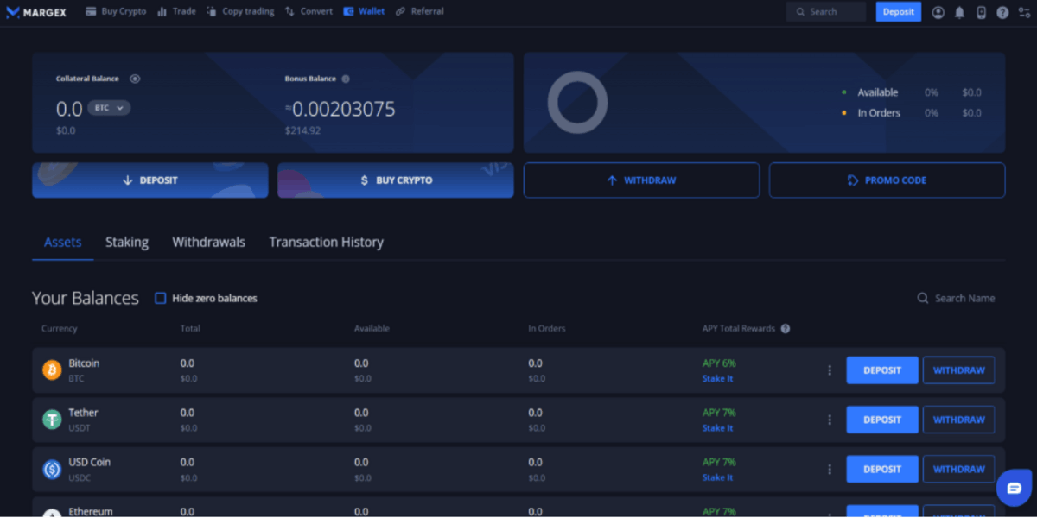
Task: Switch to the Staking tab
Action: tap(126, 243)
